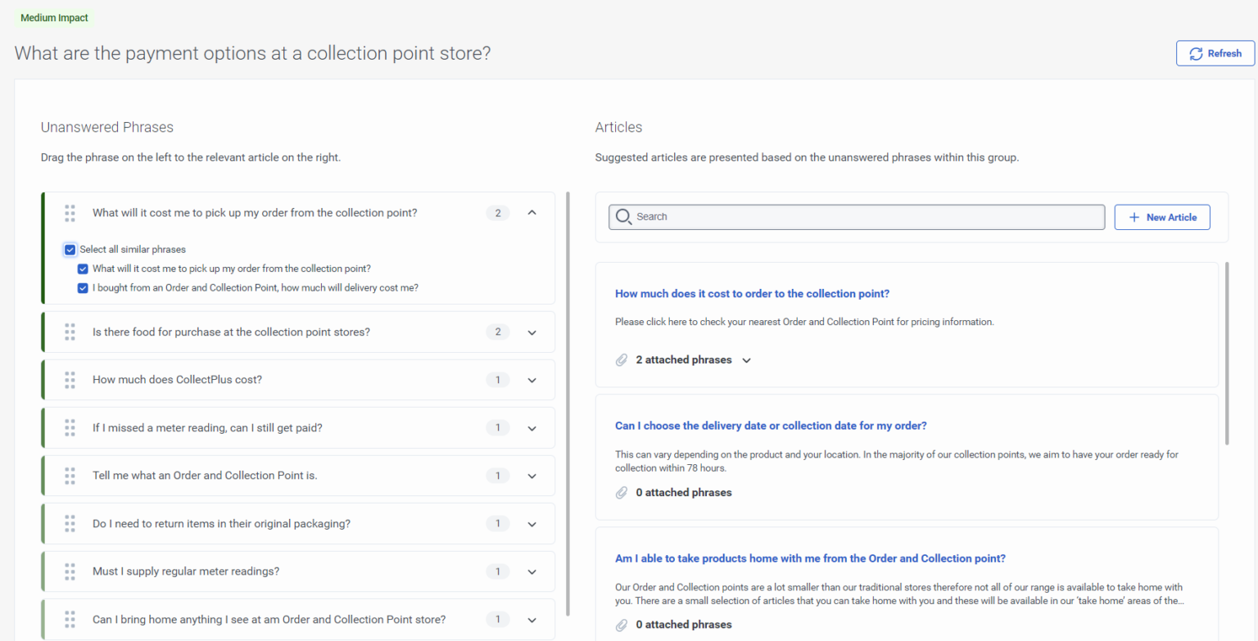This screenshot has width=1258, height=641.
Task: Click the magnifier icon in the Search bar
Action: (x=623, y=216)
